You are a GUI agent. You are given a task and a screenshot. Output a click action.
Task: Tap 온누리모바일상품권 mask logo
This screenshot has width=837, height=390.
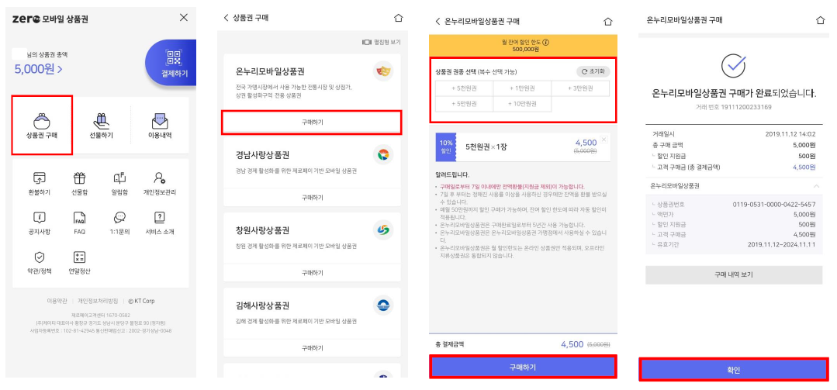pyautogui.click(x=383, y=71)
